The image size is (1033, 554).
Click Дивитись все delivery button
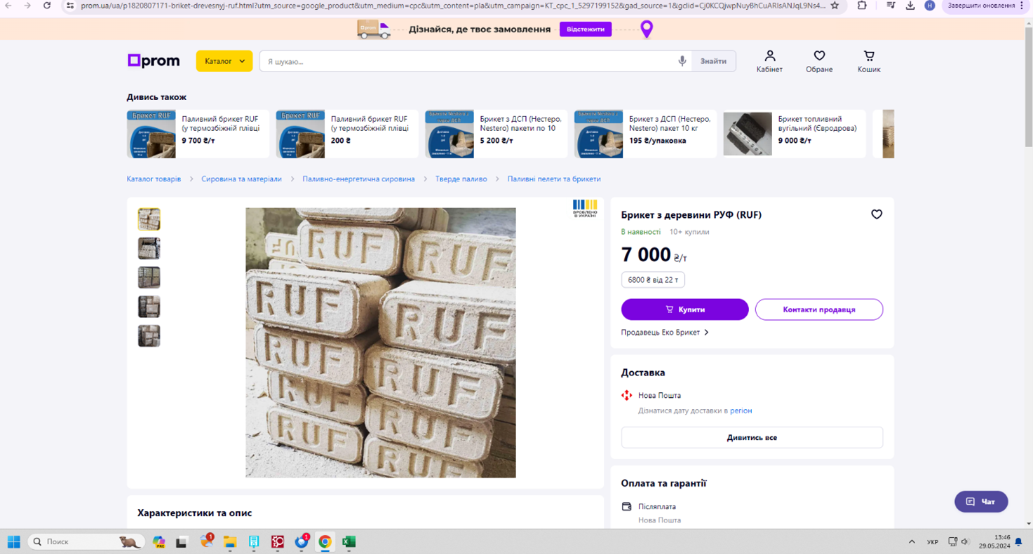coord(752,438)
